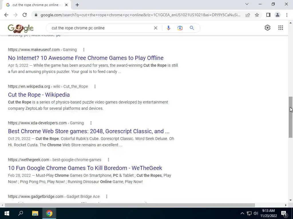
Task: Click the gadgetbridge.com Gadget Bridge Ace URL
Action: 54,196
